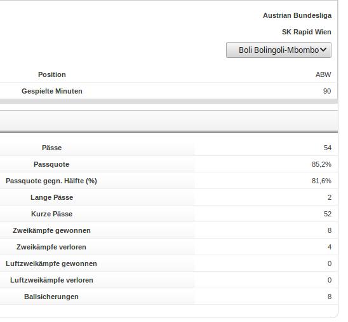Click the Kurze Pässe value 52
The image size is (348, 322).
328,214
